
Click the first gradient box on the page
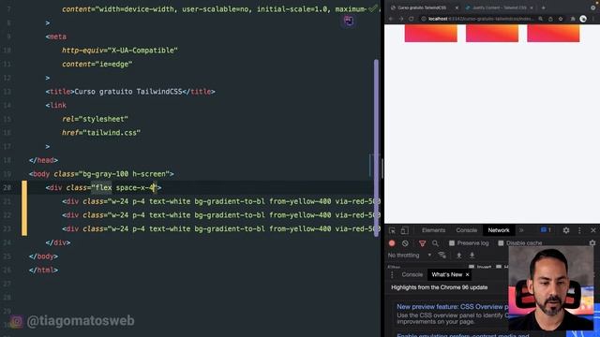click(x=431, y=34)
